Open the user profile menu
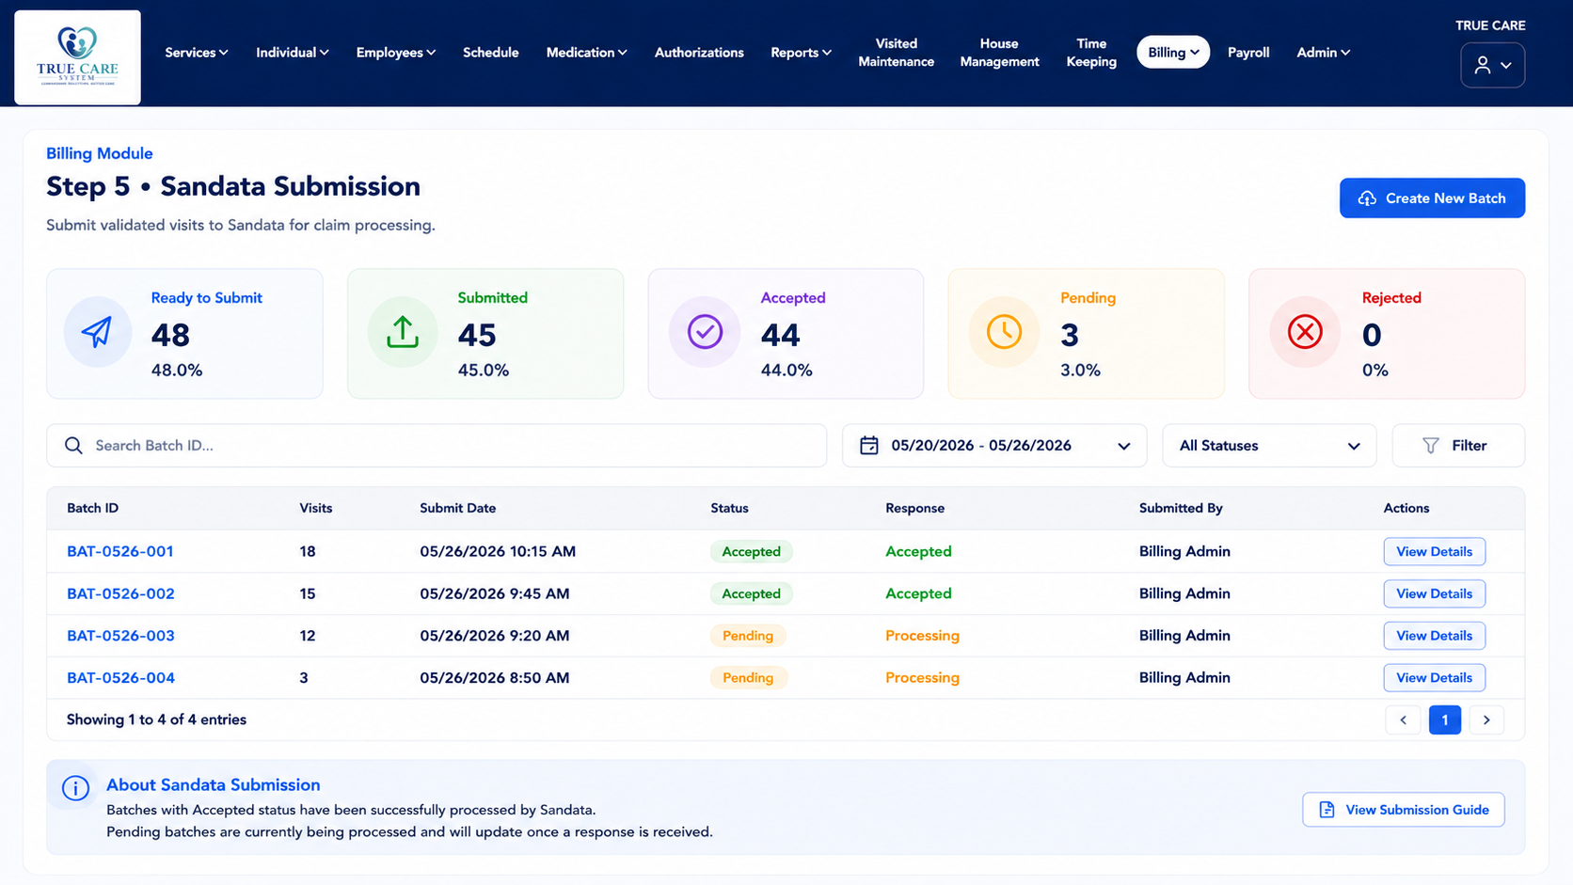1573x885 pixels. point(1492,65)
